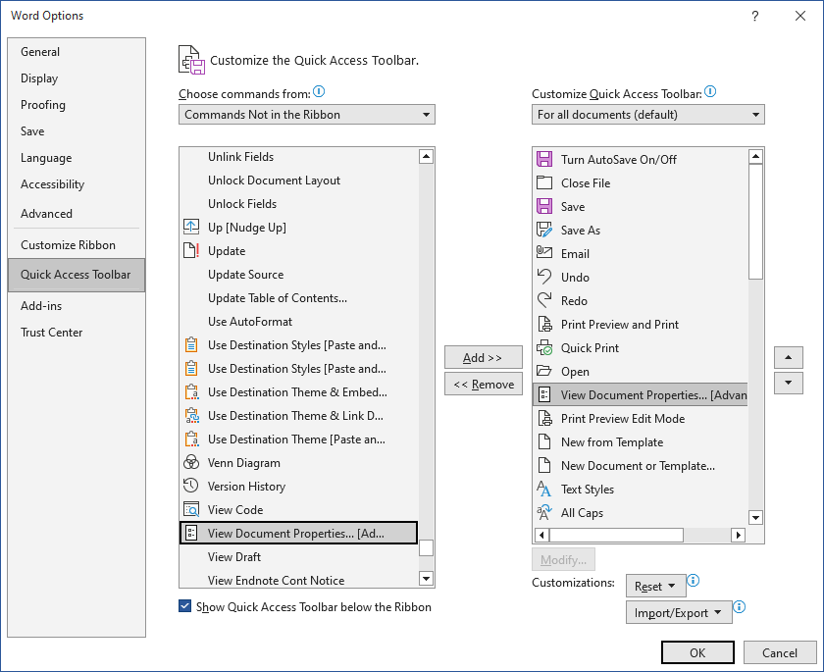
Task: Click the Close File folder icon
Action: [544, 182]
